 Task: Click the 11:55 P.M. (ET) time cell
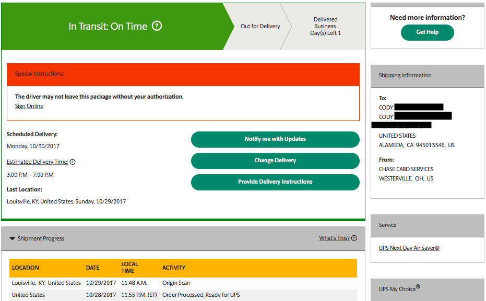click(139, 295)
